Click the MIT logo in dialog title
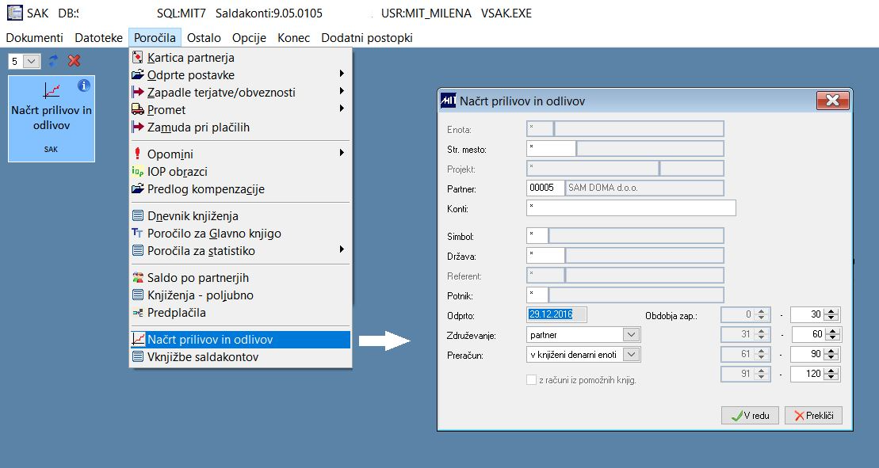The width and height of the screenshot is (879, 468). [x=448, y=101]
